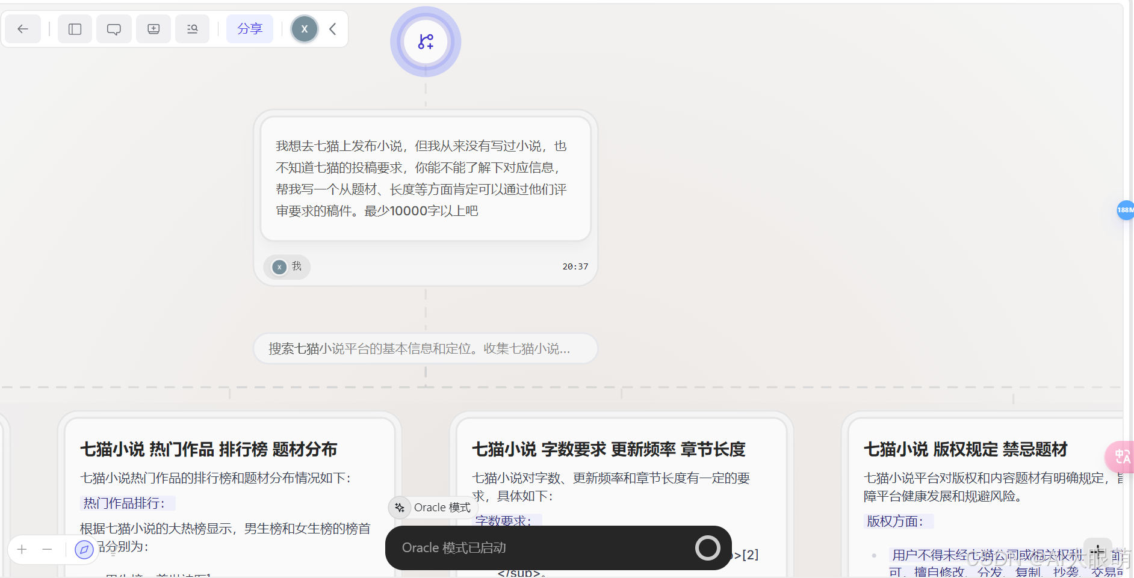This screenshot has width=1134, height=578.
Task: Click the Oracle 模式 sparkle icon
Action: (x=400, y=508)
